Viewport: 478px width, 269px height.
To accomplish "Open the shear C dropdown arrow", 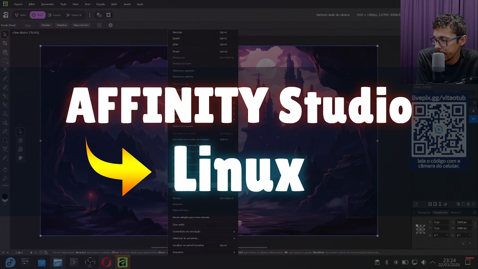I will tap(470, 235).
